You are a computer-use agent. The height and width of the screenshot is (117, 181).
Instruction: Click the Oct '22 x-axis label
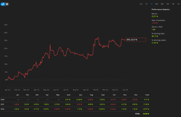point(96,90)
